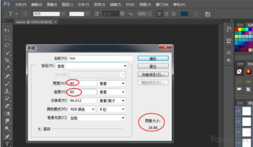Viewport: 253px width, 147px height.
Task: Select the Healing Brush tool
Action: click(7, 76)
